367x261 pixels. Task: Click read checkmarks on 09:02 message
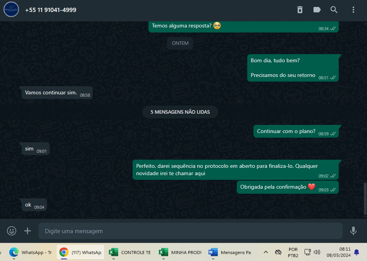click(x=333, y=176)
